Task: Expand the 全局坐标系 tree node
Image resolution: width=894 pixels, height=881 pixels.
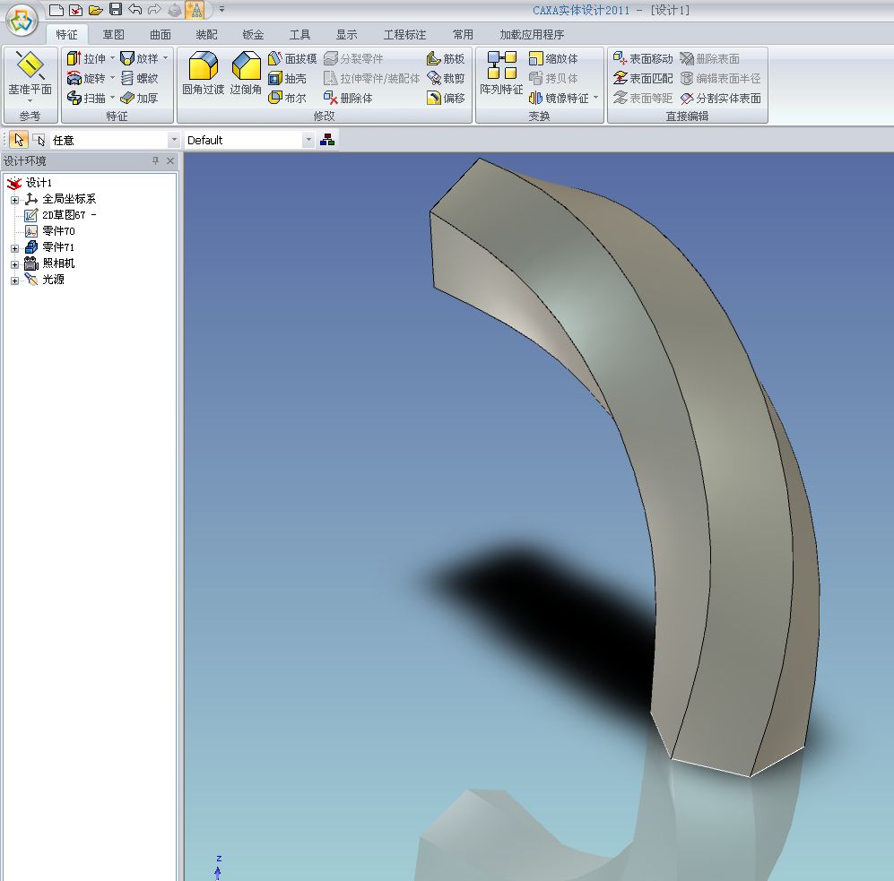Action: click(x=14, y=199)
